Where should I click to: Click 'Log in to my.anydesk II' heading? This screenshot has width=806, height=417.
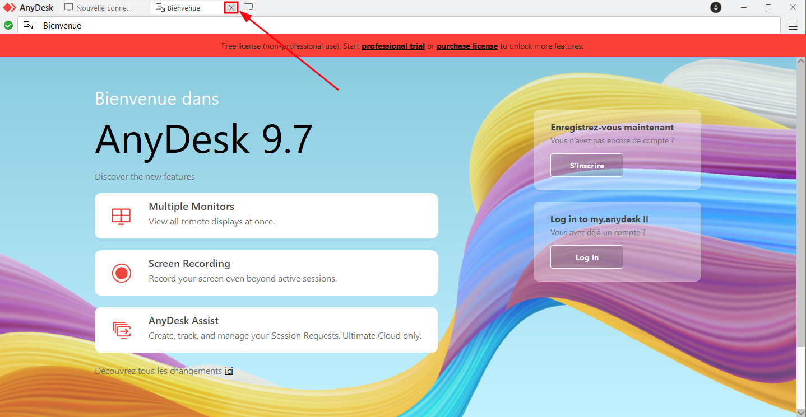(x=599, y=219)
